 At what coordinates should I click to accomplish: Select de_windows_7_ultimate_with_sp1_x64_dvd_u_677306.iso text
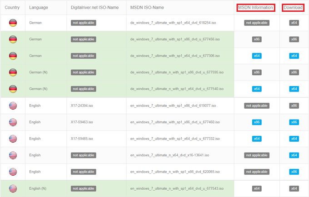[x=175, y=56]
